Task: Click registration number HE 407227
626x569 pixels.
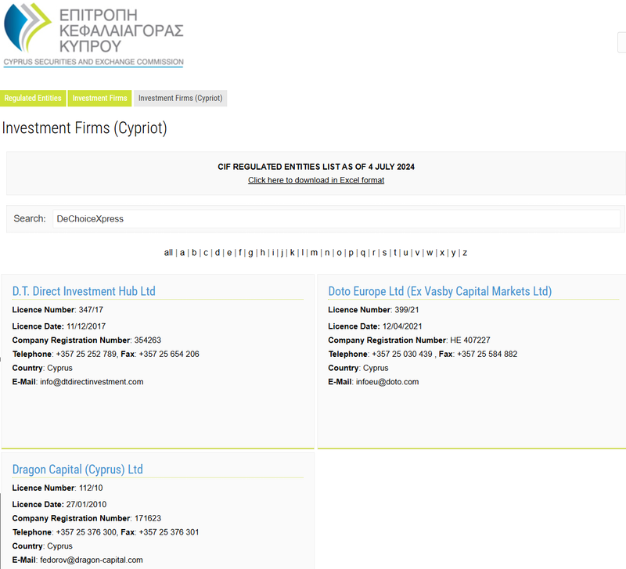Action: coord(470,340)
